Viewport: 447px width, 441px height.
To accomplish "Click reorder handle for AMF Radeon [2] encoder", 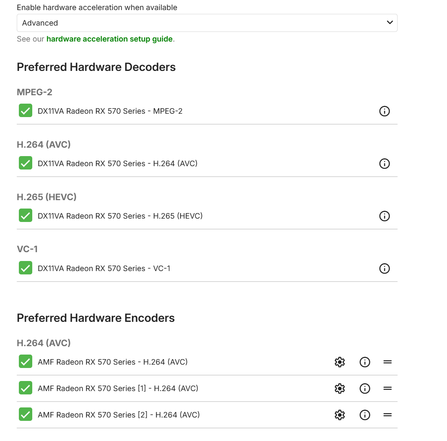I will pyautogui.click(x=388, y=415).
